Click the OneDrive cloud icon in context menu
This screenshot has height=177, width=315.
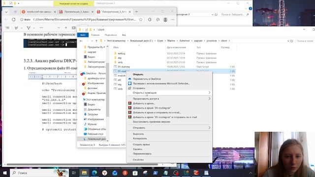pos(130,79)
